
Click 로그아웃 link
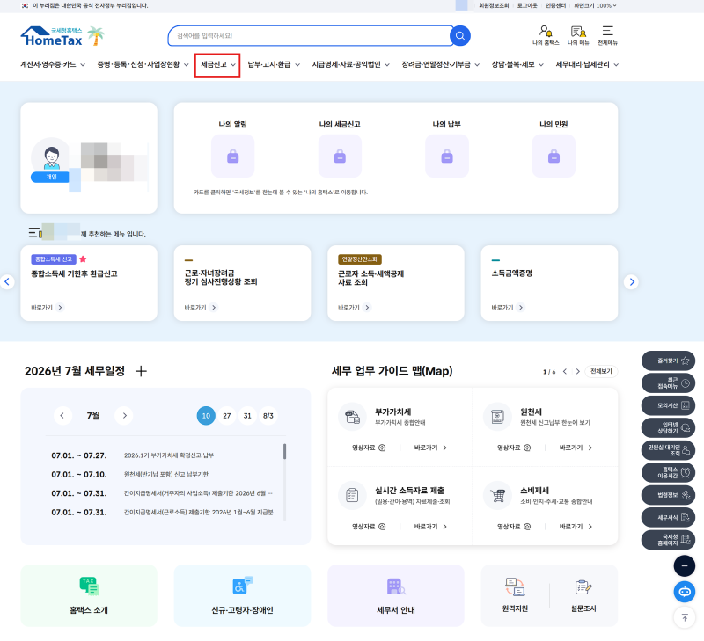(527, 5)
